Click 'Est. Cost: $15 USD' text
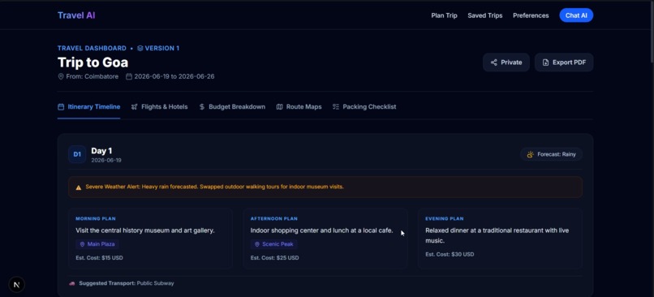The height and width of the screenshot is (297, 654). [99, 258]
